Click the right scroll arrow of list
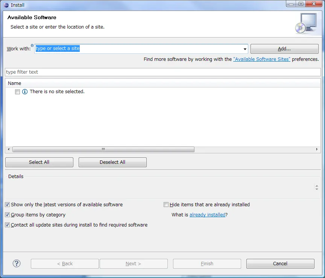This screenshot has width=325, height=278. 317,149
